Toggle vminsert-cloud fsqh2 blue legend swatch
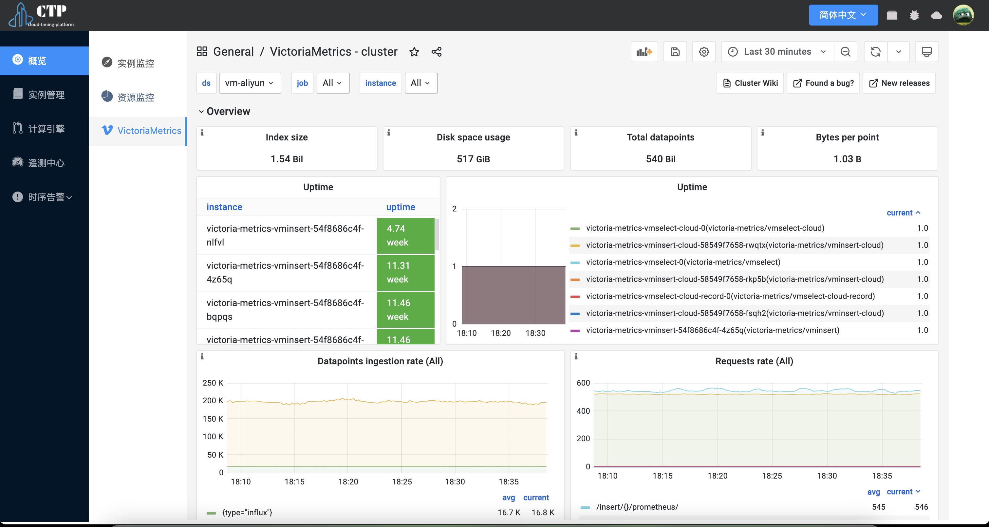The height and width of the screenshot is (527, 989). tap(575, 314)
